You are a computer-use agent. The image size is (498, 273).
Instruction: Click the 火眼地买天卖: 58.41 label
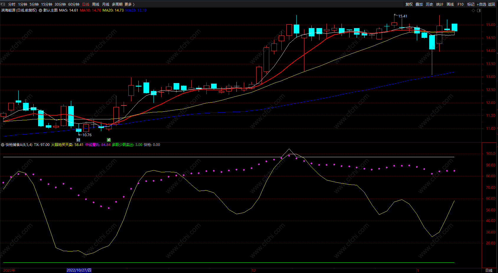pos(67,145)
